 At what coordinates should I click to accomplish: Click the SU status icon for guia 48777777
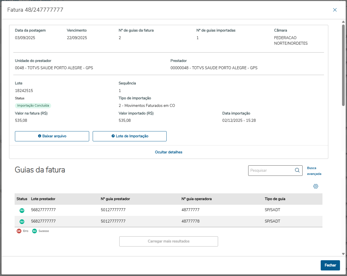pos(22,210)
